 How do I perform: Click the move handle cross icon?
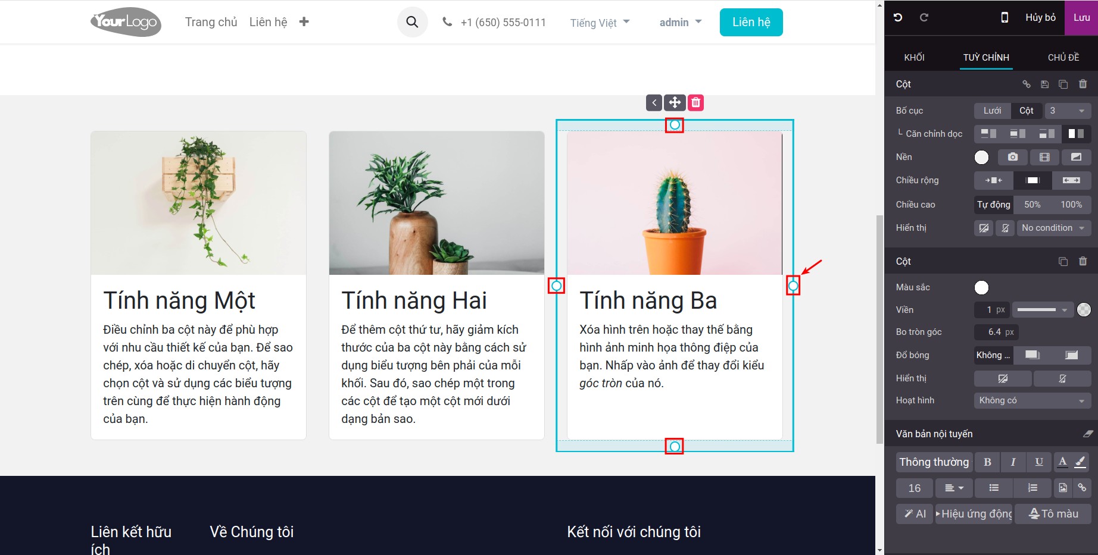(x=675, y=102)
